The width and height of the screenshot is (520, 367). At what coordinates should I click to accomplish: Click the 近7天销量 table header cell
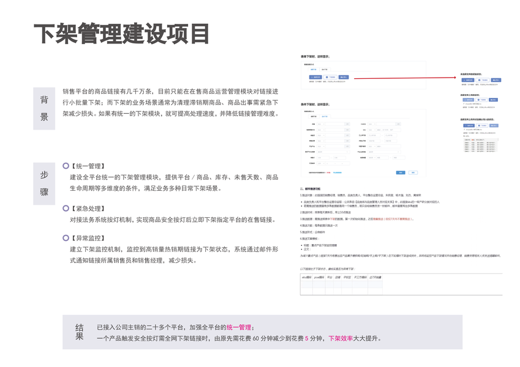[375, 278]
